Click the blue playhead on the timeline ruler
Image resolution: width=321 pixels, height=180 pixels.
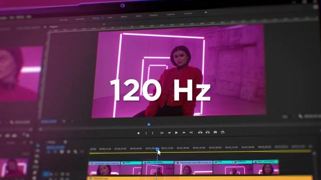(x=157, y=149)
